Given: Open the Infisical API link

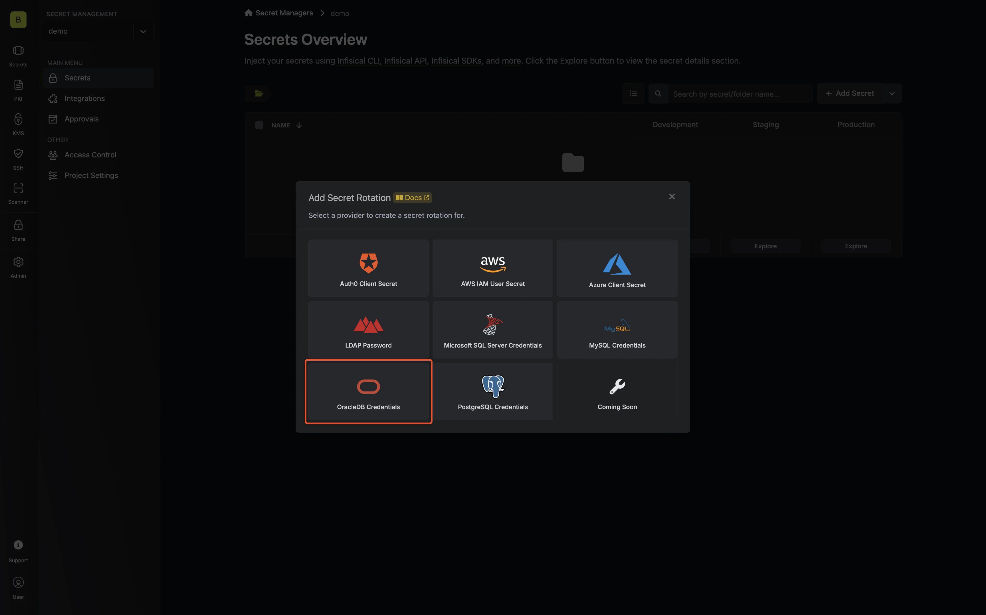Looking at the screenshot, I should point(405,61).
